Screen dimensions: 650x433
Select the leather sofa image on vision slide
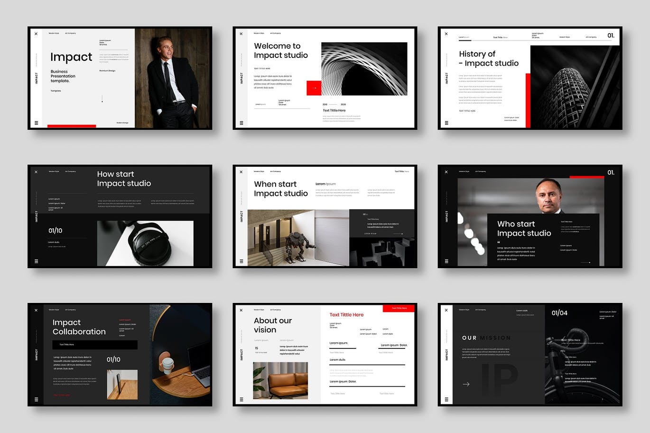click(x=280, y=380)
